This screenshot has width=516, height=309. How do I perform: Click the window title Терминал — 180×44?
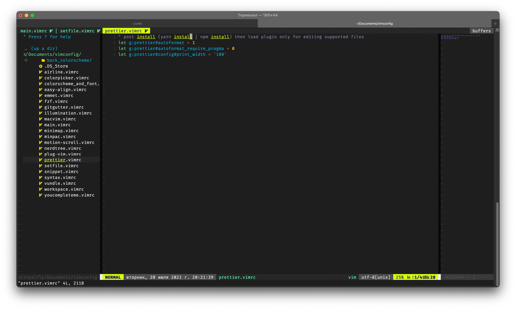click(x=258, y=15)
